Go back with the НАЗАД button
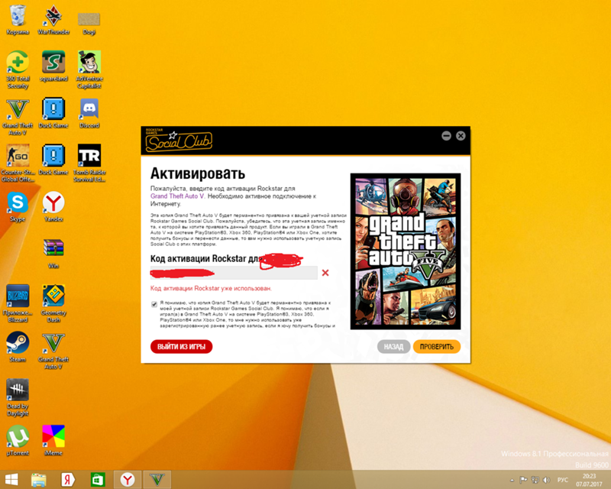Viewport: 611px width, 489px height. pyautogui.click(x=393, y=347)
